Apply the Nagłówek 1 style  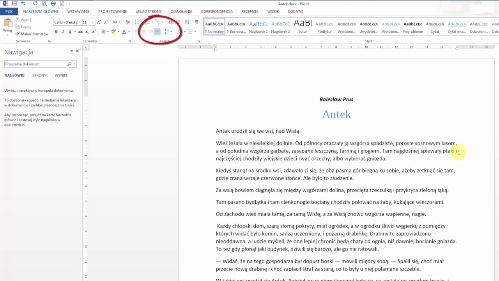pos(258,27)
